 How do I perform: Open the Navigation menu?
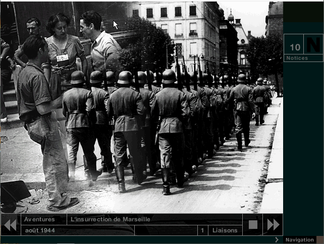[x=299, y=240]
